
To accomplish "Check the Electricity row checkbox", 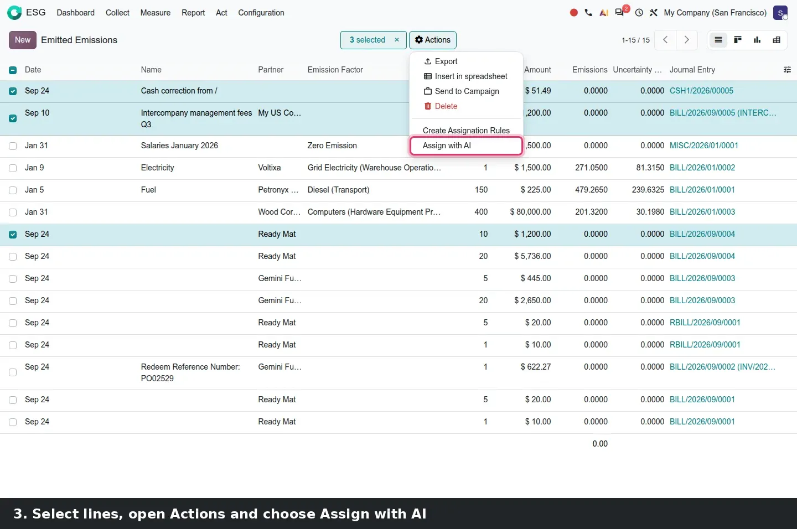I will (x=13, y=168).
